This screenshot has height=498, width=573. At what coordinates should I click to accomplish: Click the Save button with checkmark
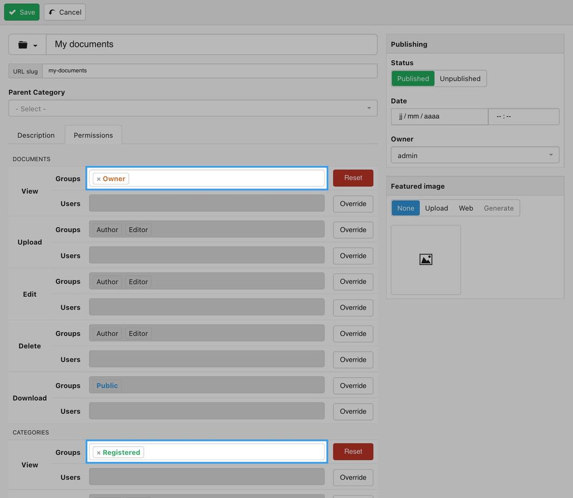click(x=22, y=12)
